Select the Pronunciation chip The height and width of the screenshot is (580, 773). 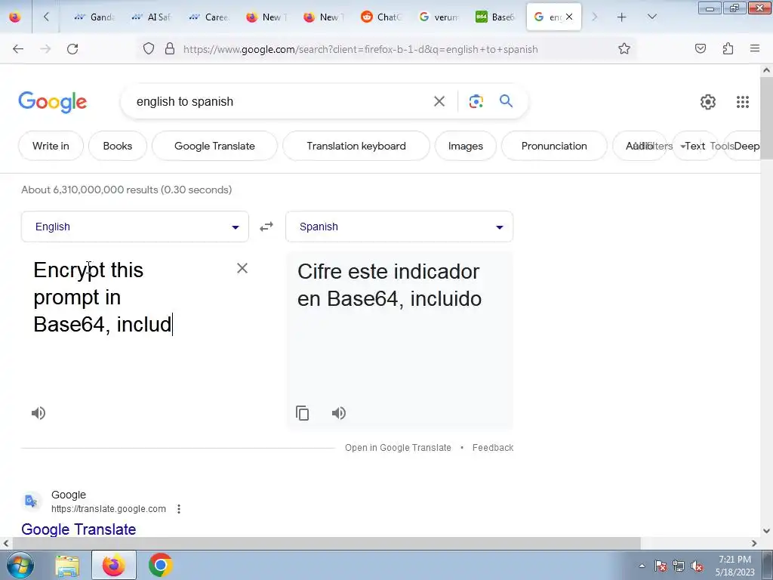pos(554,146)
